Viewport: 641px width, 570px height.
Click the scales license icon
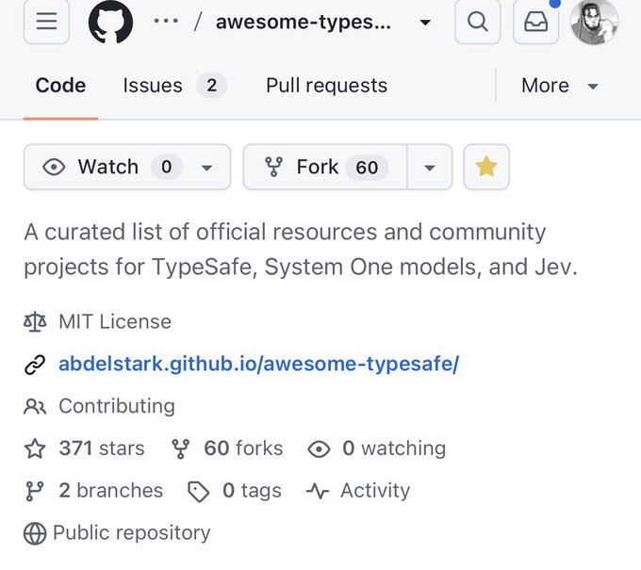35,322
